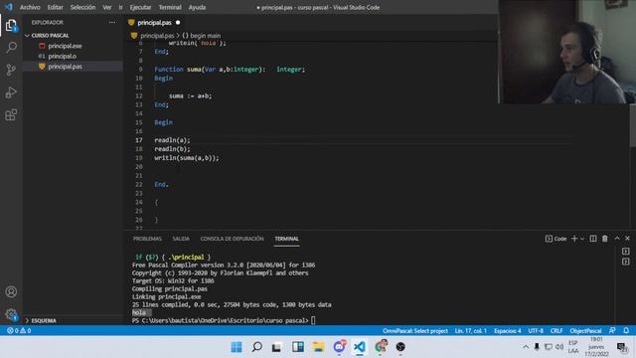Open Windows taskbar search
The height and width of the screenshot is (358, 636).
[256, 347]
